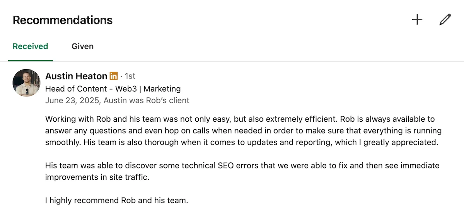The height and width of the screenshot is (218, 464).
Task: Click the Recommendations section heading
Action: pyautogui.click(x=63, y=20)
